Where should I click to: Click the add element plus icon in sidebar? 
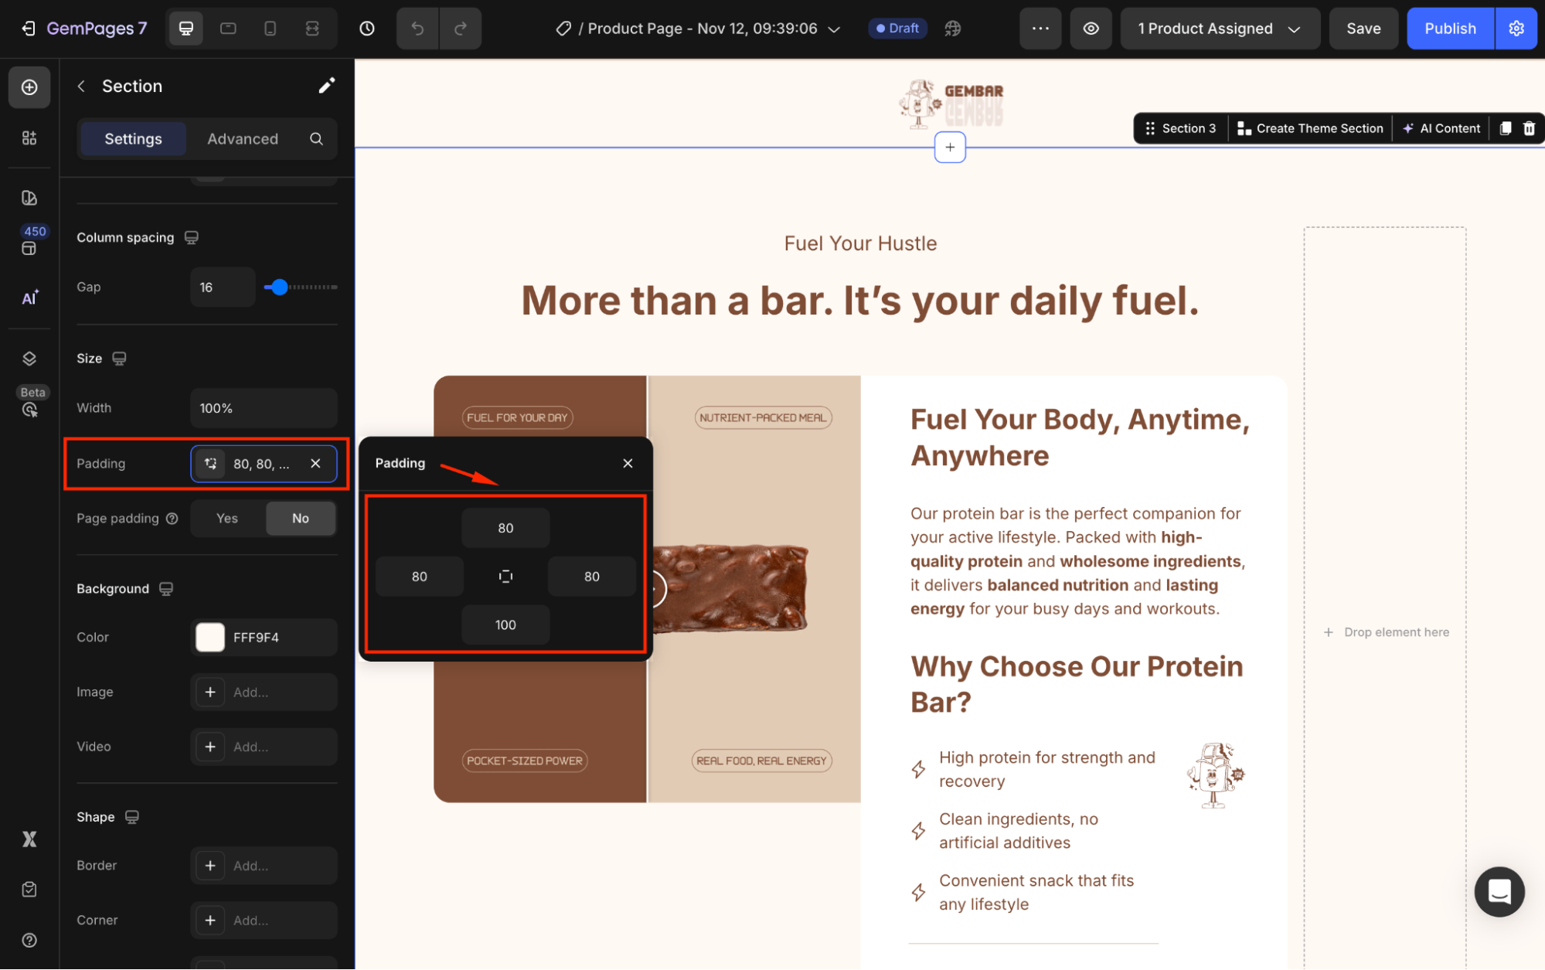tap(29, 87)
